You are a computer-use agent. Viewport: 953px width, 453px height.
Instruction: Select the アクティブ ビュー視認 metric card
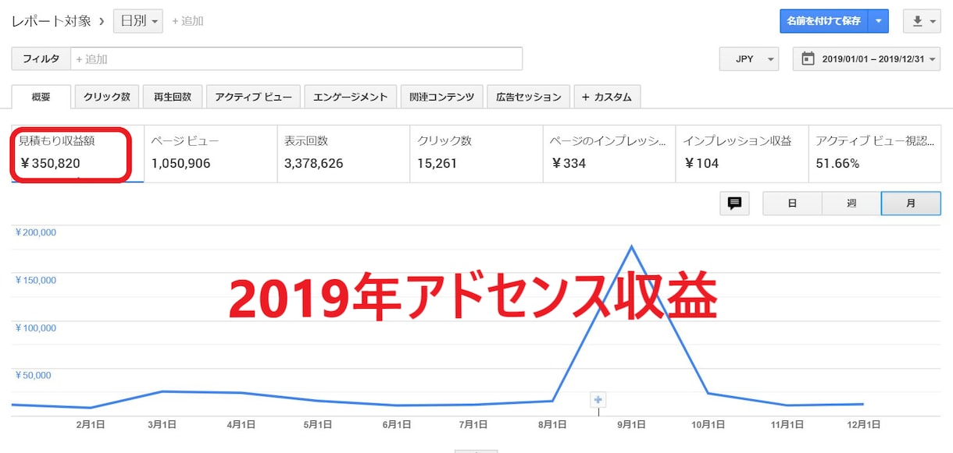(875, 154)
